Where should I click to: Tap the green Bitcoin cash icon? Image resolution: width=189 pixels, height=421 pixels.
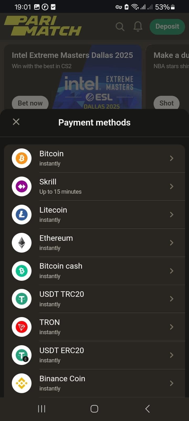22,271
